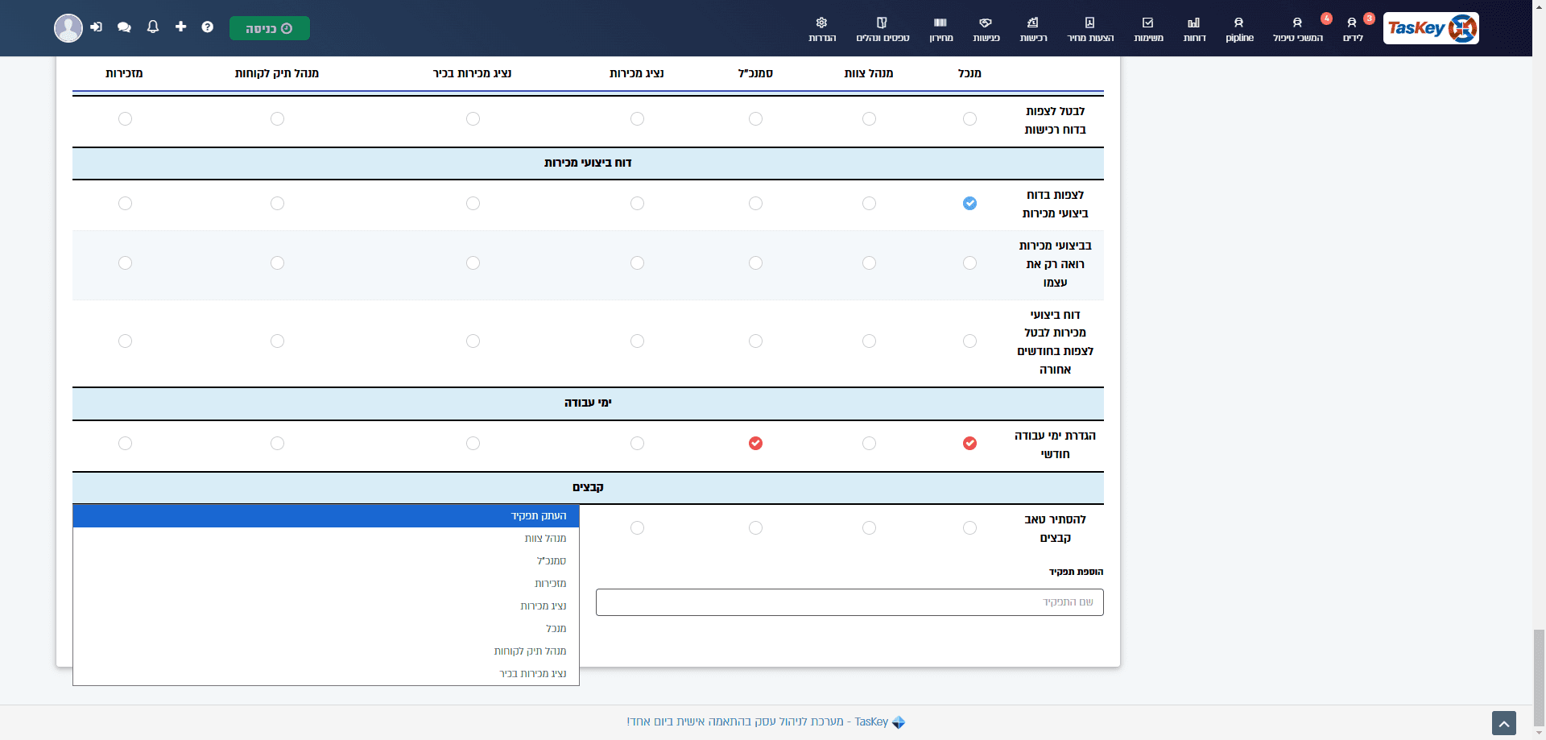
Task: Uncheck מנכל radio for לצפות בדוח ביצועי מכירות
Action: point(969,203)
